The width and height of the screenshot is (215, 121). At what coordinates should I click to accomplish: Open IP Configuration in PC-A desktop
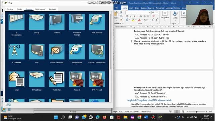pyautogui.click(x=16, y=22)
